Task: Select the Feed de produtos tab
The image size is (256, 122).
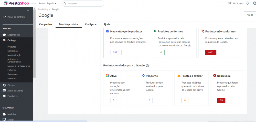Action: pyautogui.click(x=69, y=24)
